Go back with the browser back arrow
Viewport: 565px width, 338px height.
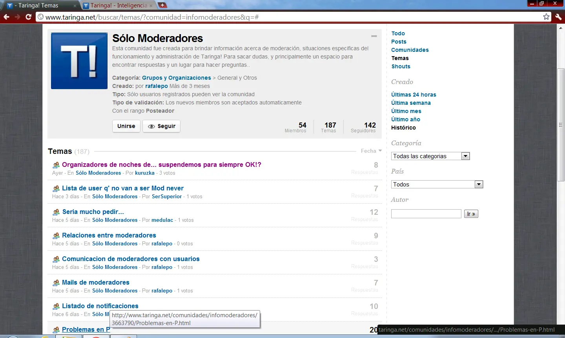point(6,17)
